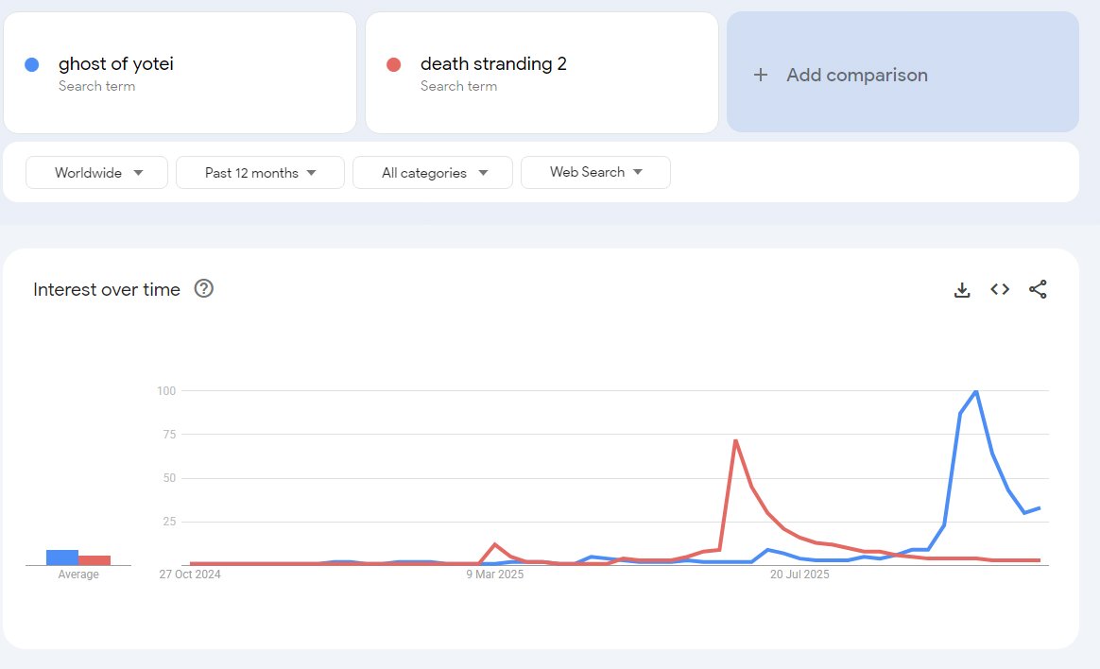Open the All categories dropdown
Screen dimensions: 1100x669
tap(433, 173)
